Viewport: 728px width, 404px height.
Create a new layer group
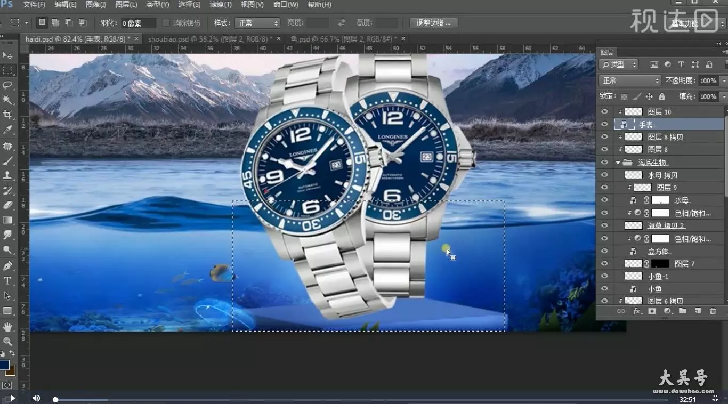pyautogui.click(x=682, y=311)
